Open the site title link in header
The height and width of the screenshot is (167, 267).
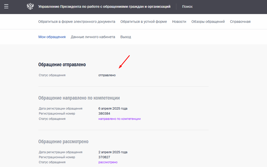(x=104, y=7)
